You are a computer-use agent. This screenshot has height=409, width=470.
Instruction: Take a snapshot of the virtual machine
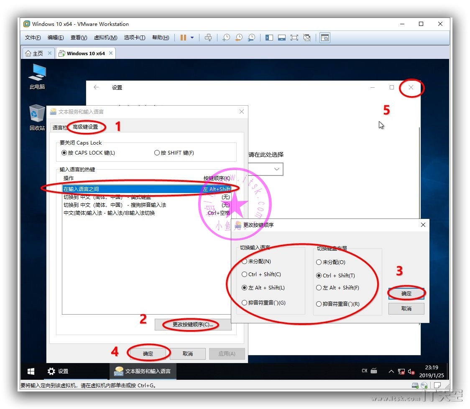(226, 38)
